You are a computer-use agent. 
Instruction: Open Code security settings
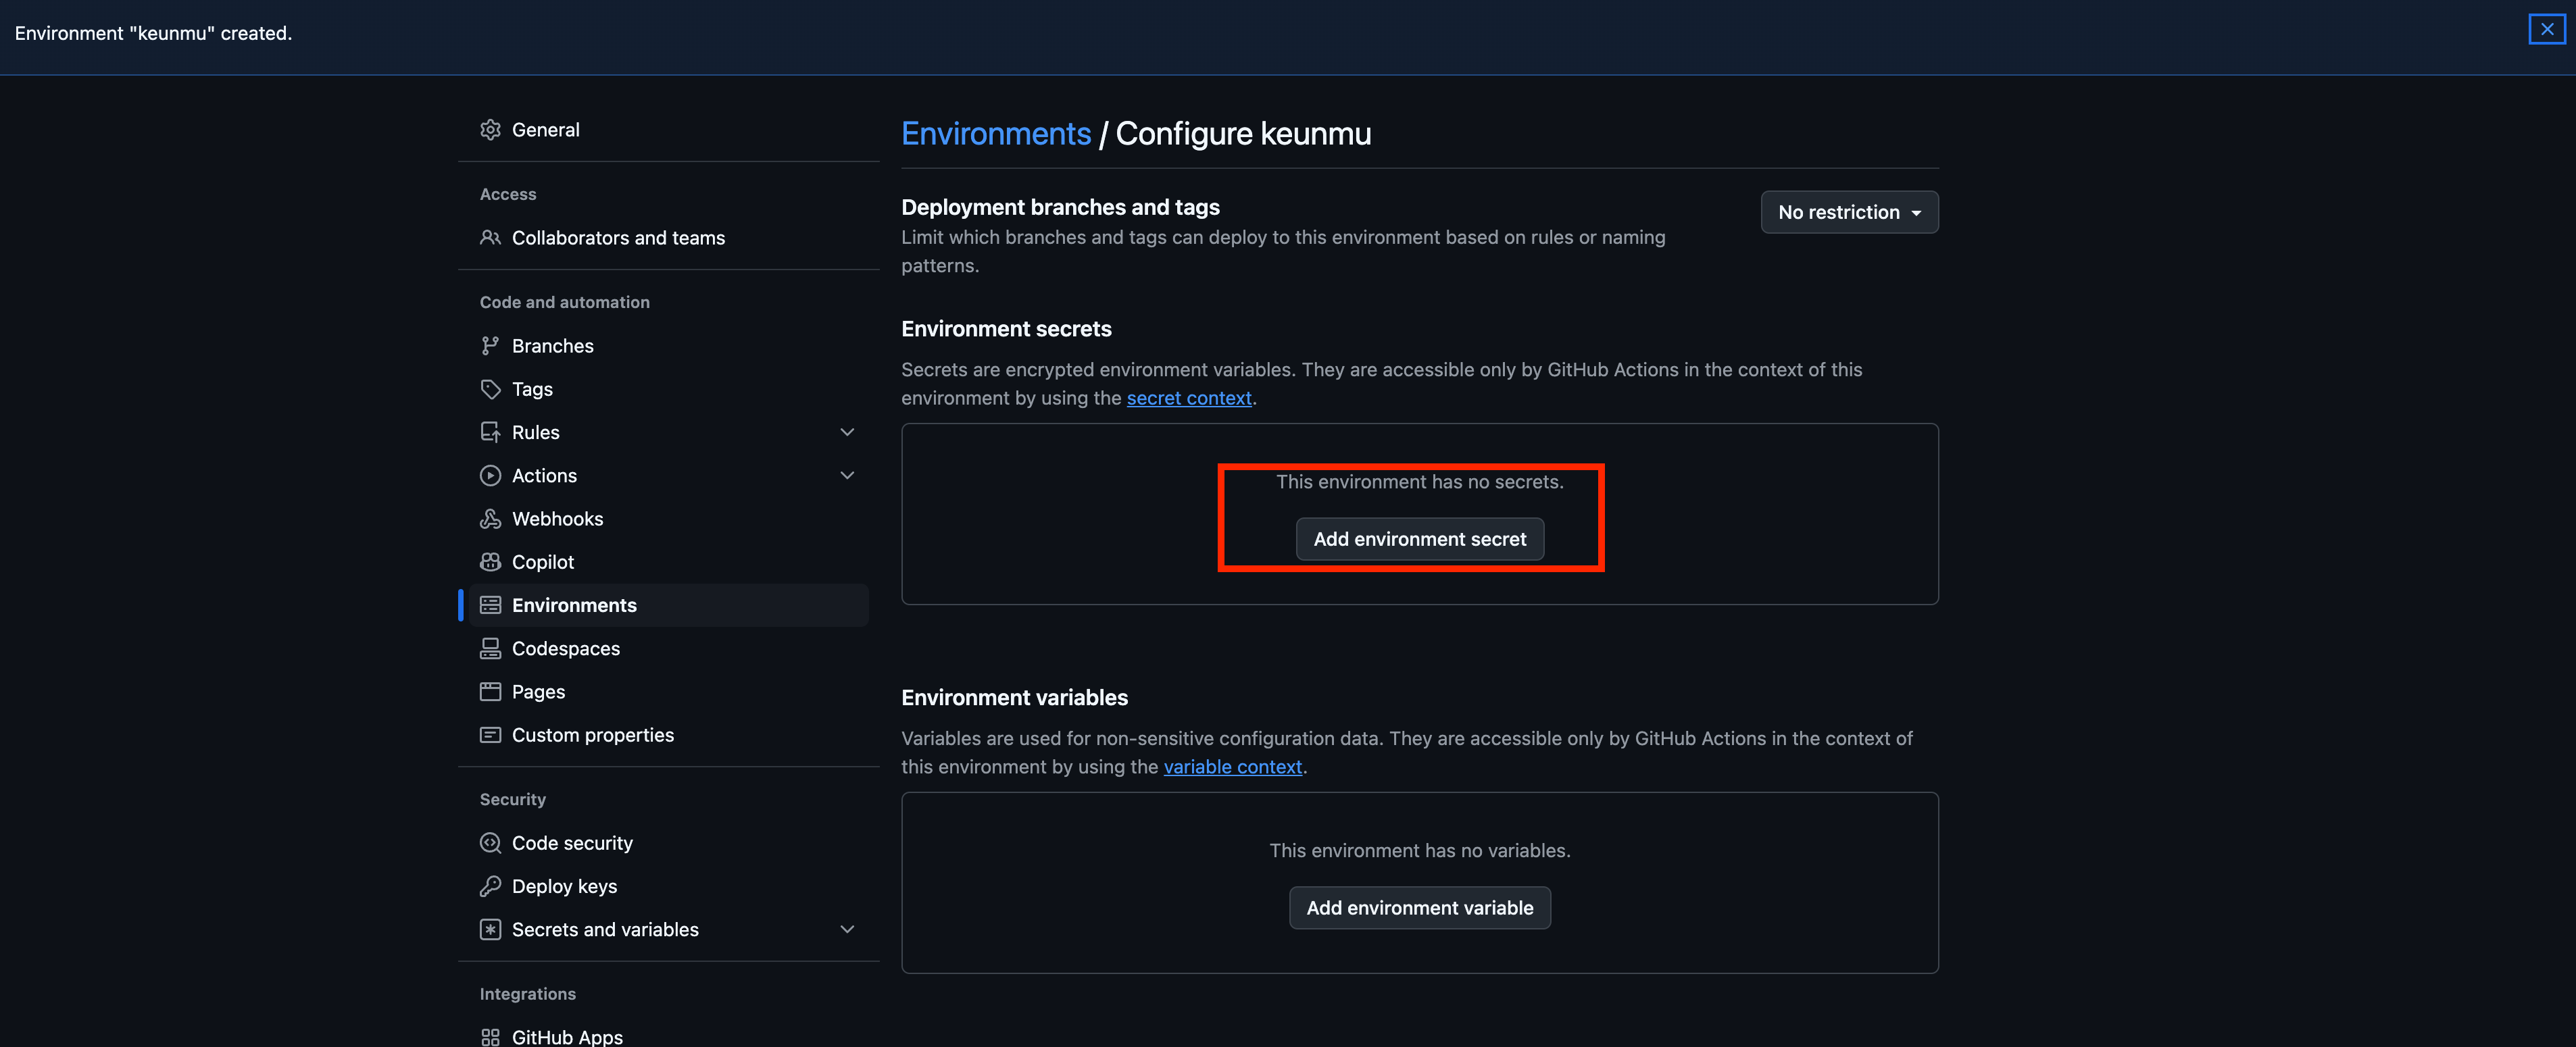tap(668, 843)
